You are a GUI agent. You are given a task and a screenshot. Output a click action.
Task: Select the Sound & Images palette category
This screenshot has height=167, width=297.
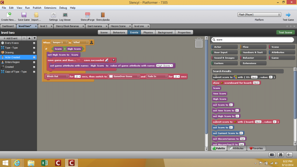224,58
